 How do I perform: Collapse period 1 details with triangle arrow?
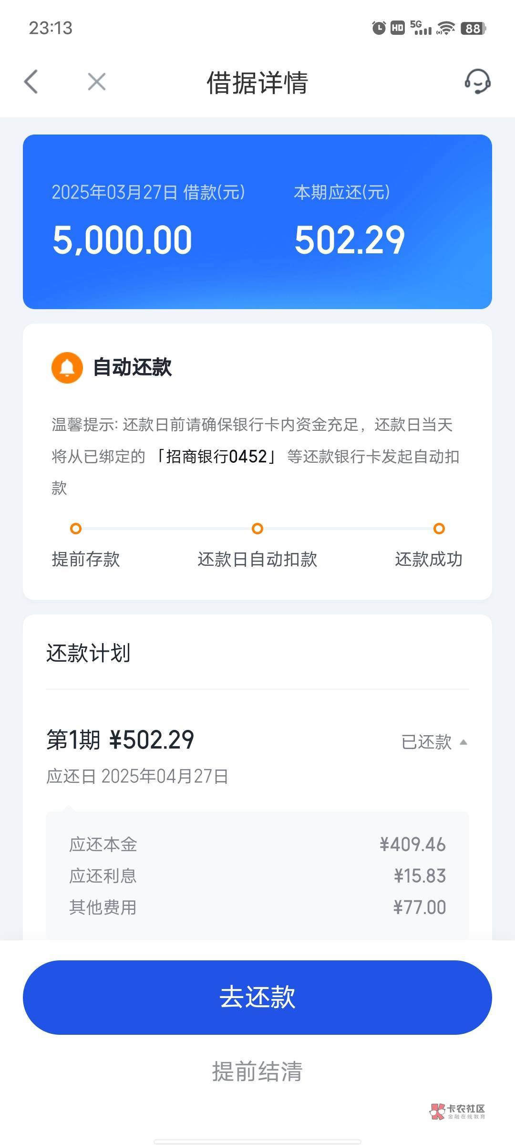click(463, 742)
